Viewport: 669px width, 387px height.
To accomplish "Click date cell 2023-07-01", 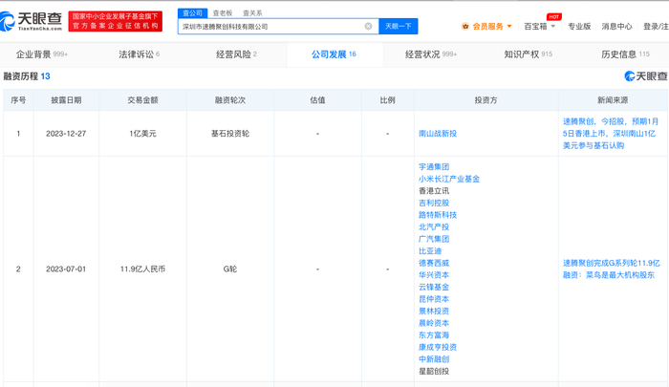I will 66,269.
